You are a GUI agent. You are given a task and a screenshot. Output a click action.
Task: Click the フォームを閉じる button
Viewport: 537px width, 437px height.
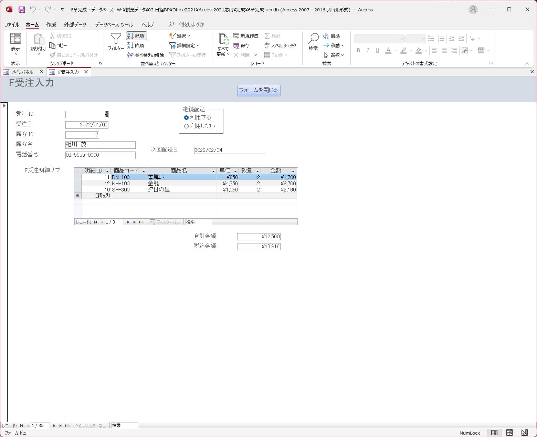[x=259, y=90]
